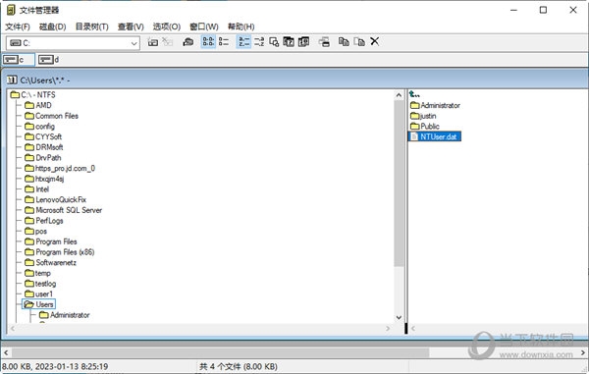Image resolution: width=589 pixels, height=374 pixels.
Task: Sort files by date toolbar icon
Action: click(x=289, y=41)
